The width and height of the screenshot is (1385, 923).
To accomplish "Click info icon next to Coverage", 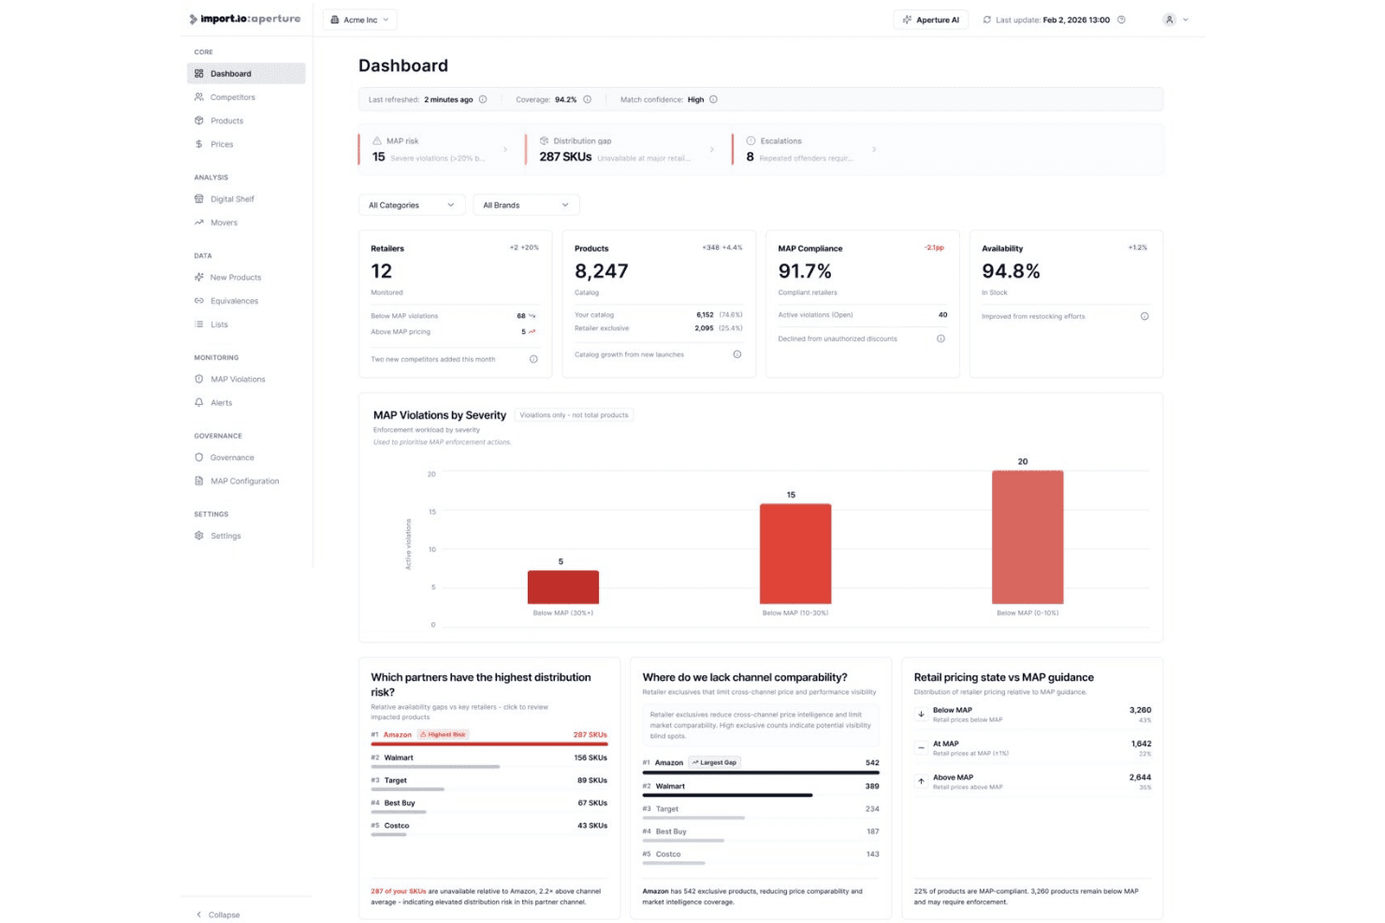I will pyautogui.click(x=588, y=99).
